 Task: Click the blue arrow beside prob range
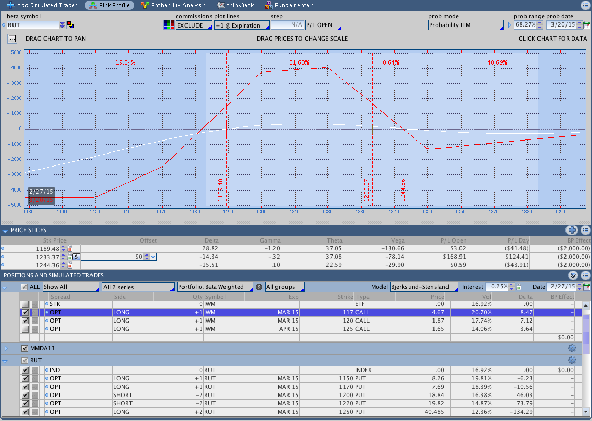pos(510,25)
